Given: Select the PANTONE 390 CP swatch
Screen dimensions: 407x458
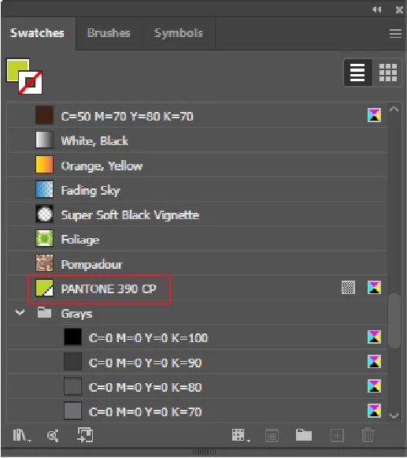Looking at the screenshot, I should click(x=197, y=289).
